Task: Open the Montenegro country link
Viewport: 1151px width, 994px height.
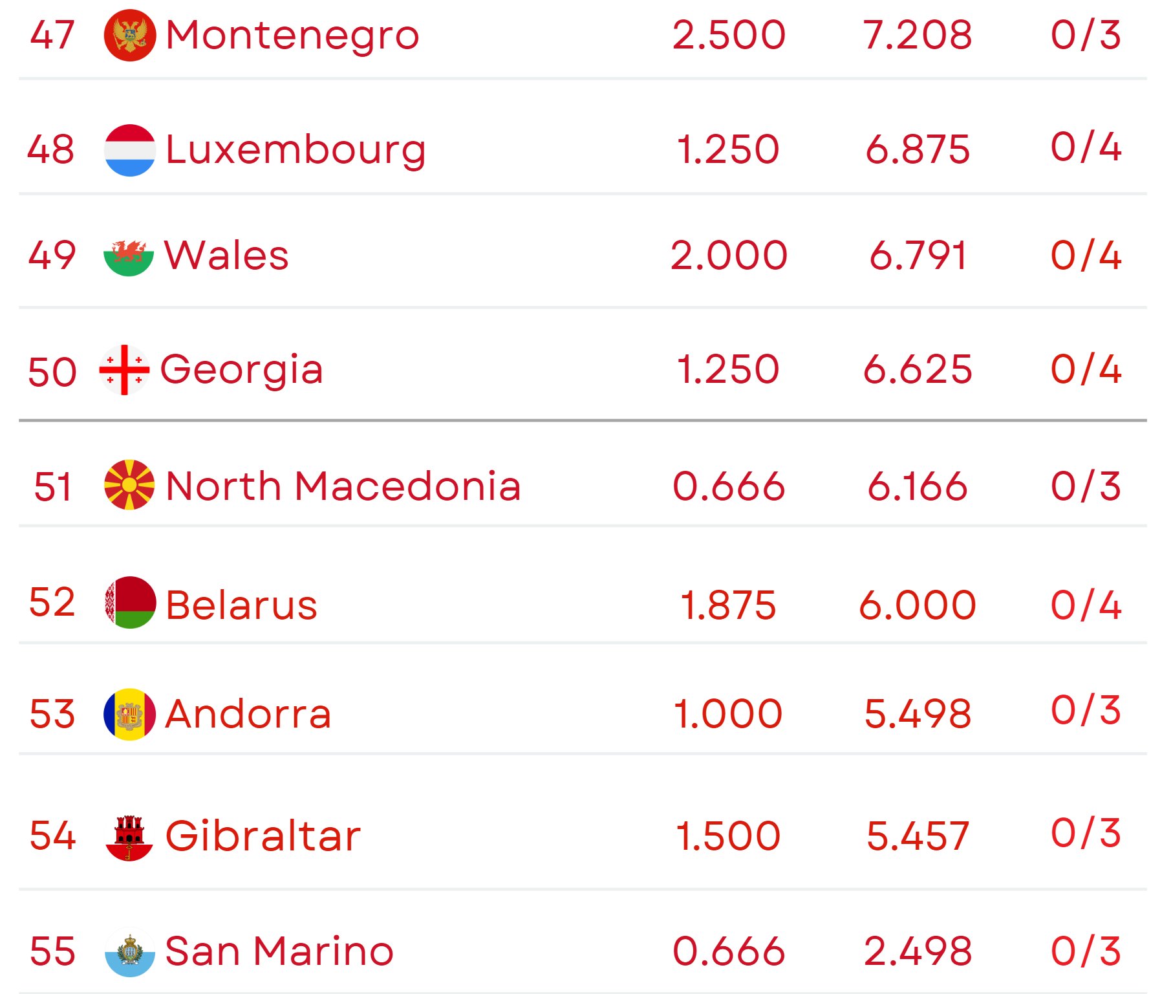Action: point(292,36)
